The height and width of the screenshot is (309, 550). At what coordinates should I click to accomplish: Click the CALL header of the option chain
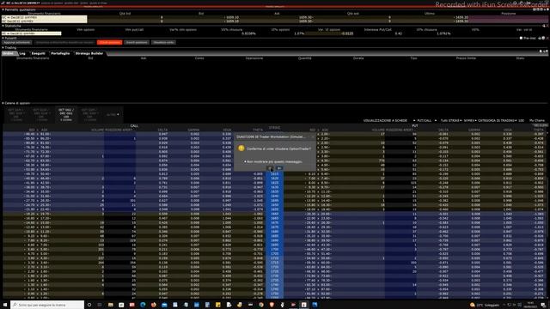pos(134,125)
